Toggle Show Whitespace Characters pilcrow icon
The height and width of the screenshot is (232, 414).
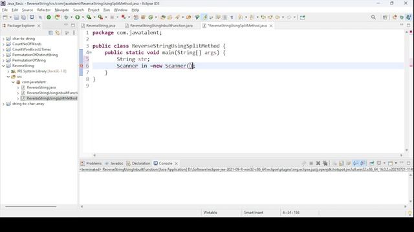click(x=232, y=17)
